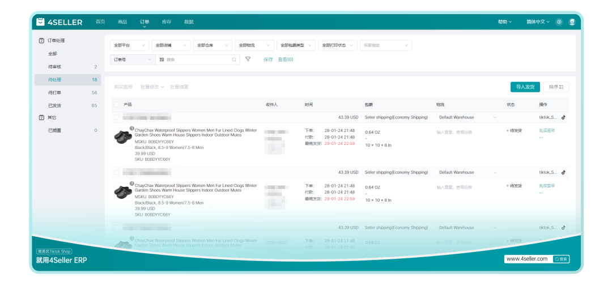Select 已发货 in sidebar
The height and width of the screenshot is (286, 612).
68,105
